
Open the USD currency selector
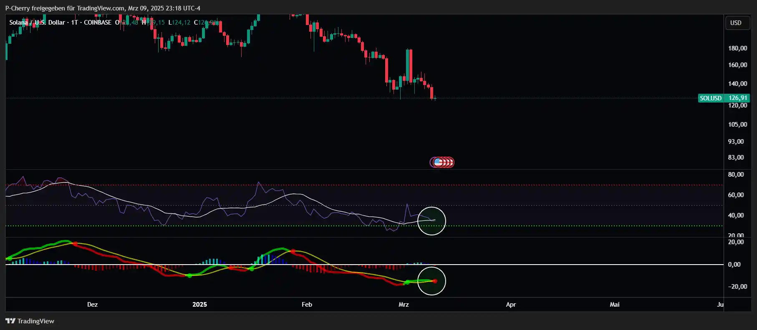pyautogui.click(x=736, y=22)
